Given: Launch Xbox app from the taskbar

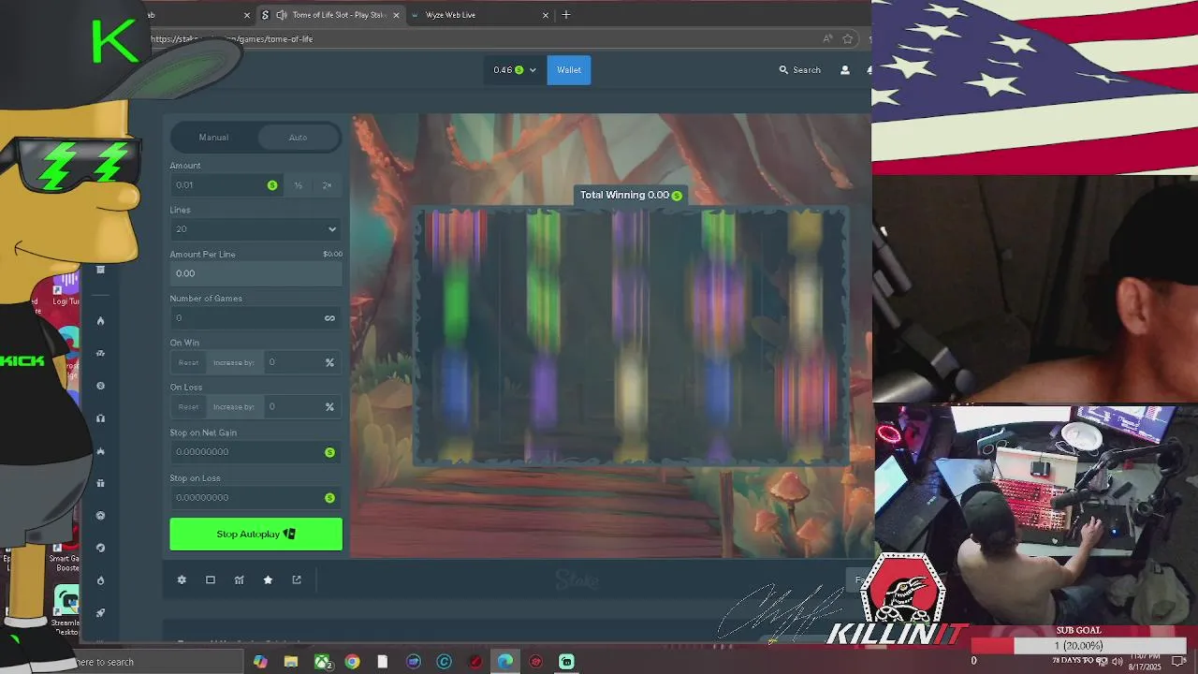Looking at the screenshot, I should [322, 662].
